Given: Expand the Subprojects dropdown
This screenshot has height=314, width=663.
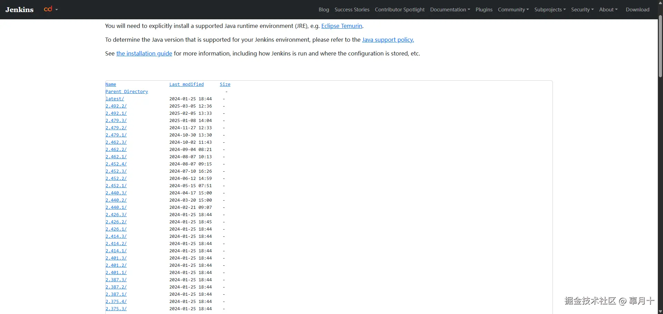Looking at the screenshot, I should [550, 10].
